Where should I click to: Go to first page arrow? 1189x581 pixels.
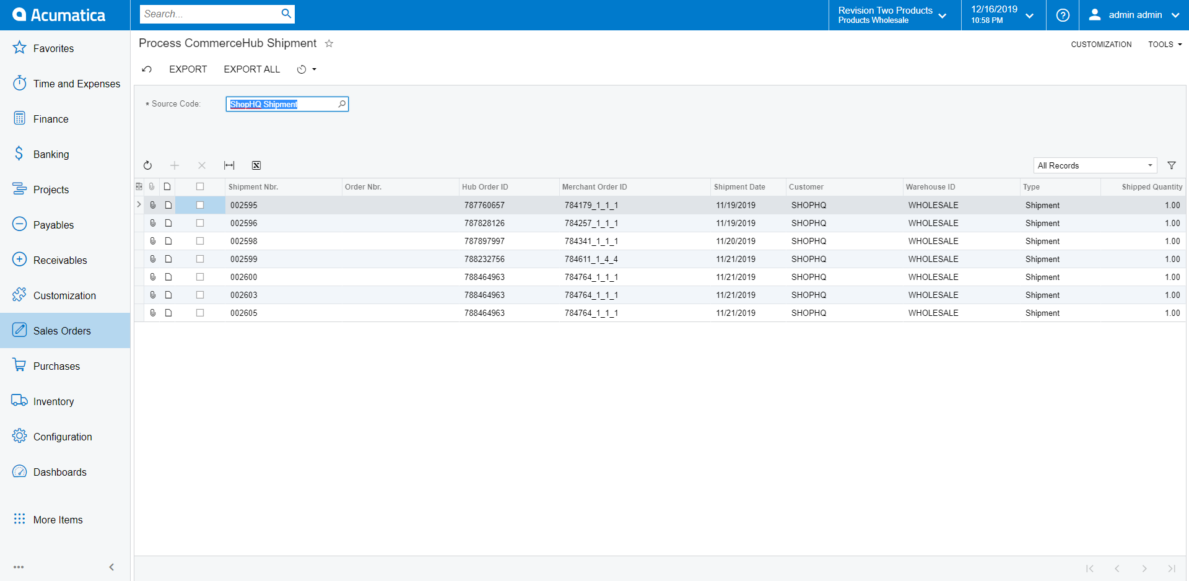coord(1090,569)
